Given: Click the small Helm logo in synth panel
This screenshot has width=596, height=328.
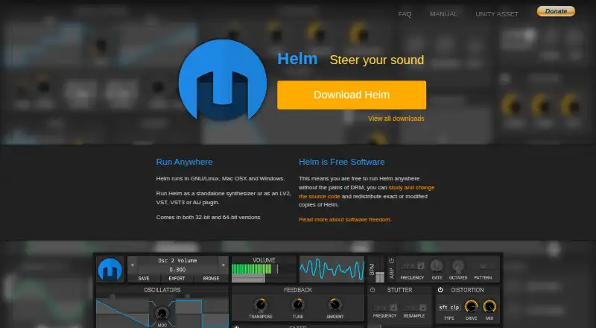Looking at the screenshot, I should [x=110, y=269].
